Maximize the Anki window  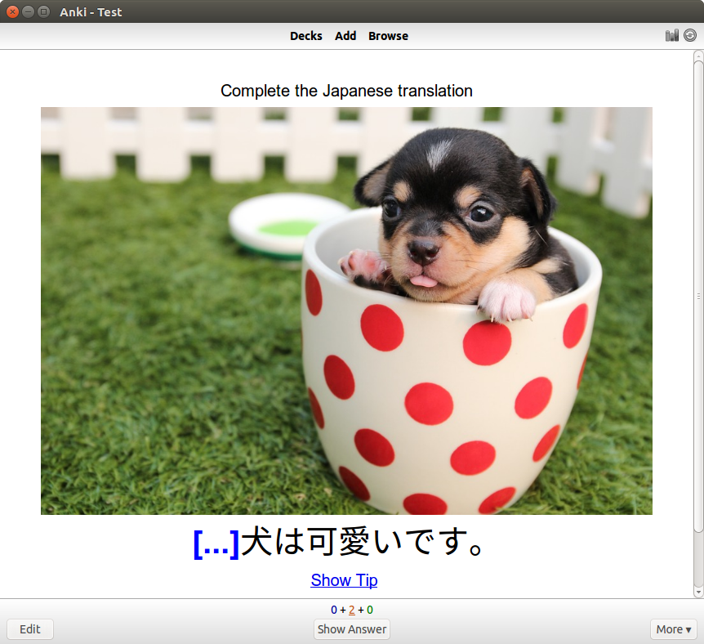[x=44, y=11]
